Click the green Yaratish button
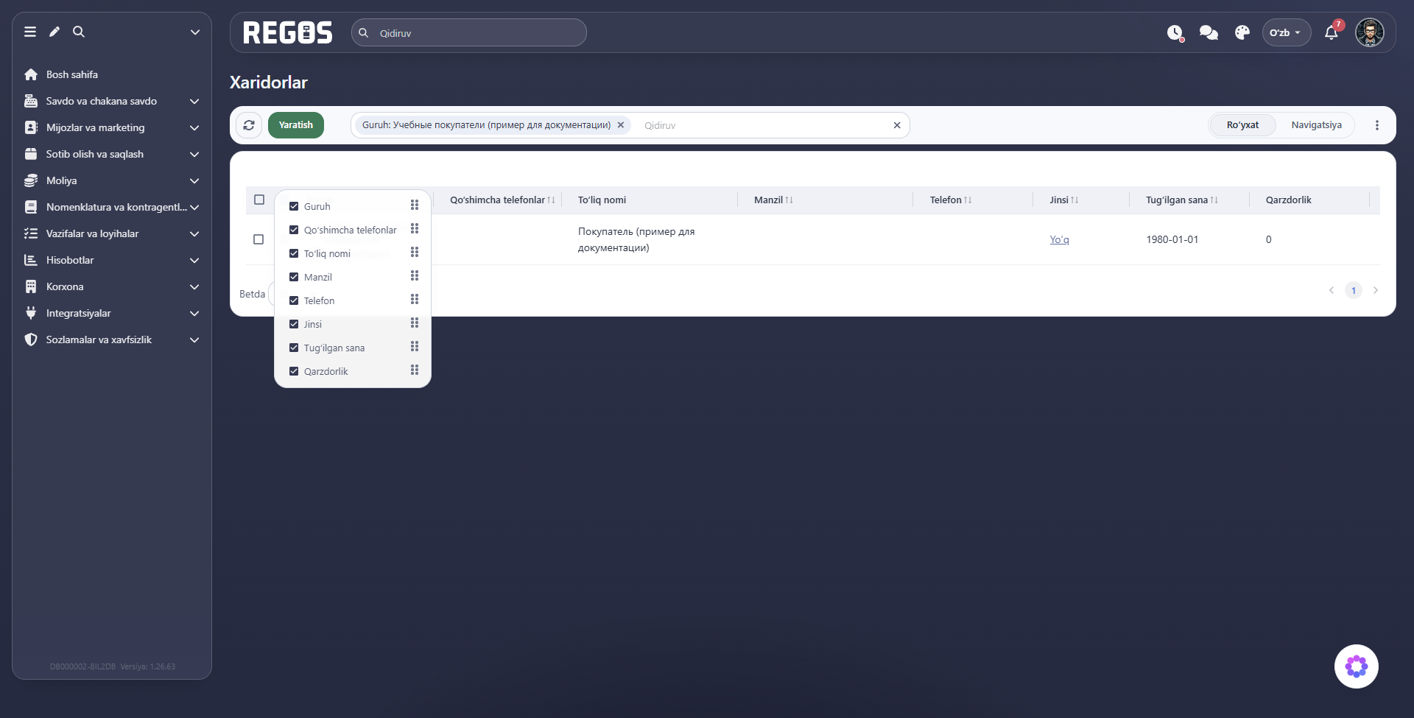This screenshot has height=718, width=1414. pyautogui.click(x=296, y=125)
